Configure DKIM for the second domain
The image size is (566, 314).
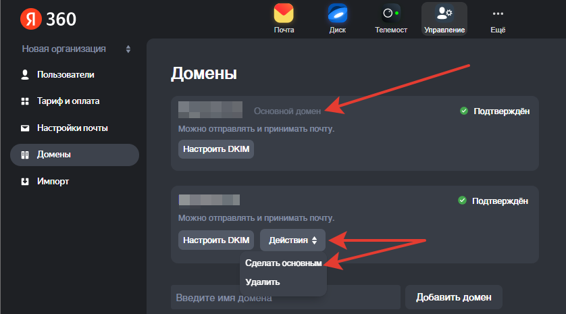click(216, 240)
